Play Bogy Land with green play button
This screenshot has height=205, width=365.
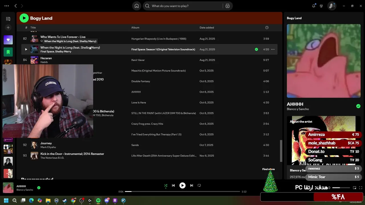[24, 18]
